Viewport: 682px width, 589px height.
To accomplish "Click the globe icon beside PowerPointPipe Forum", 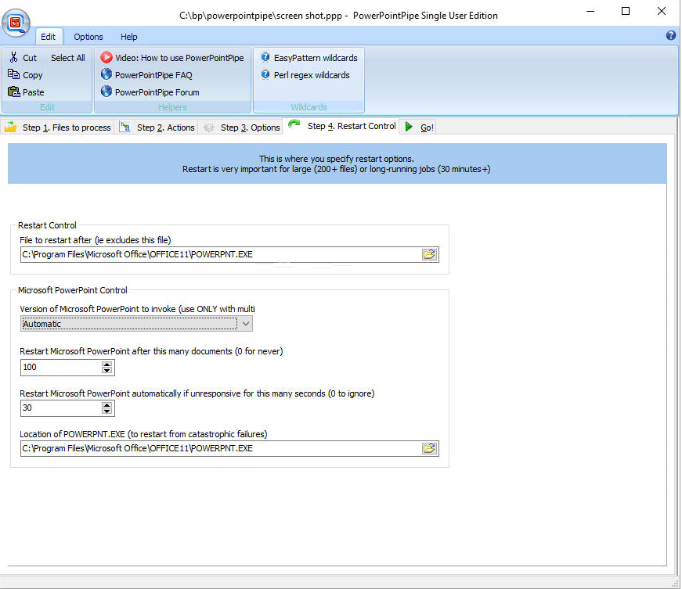I will [106, 92].
